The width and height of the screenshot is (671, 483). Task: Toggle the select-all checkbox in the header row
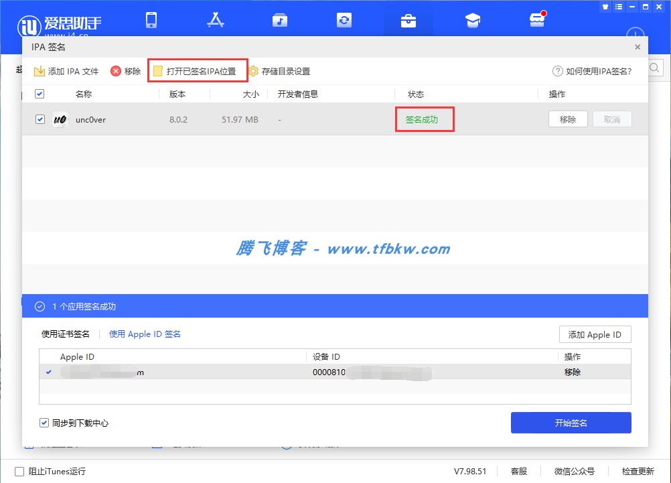(x=39, y=94)
